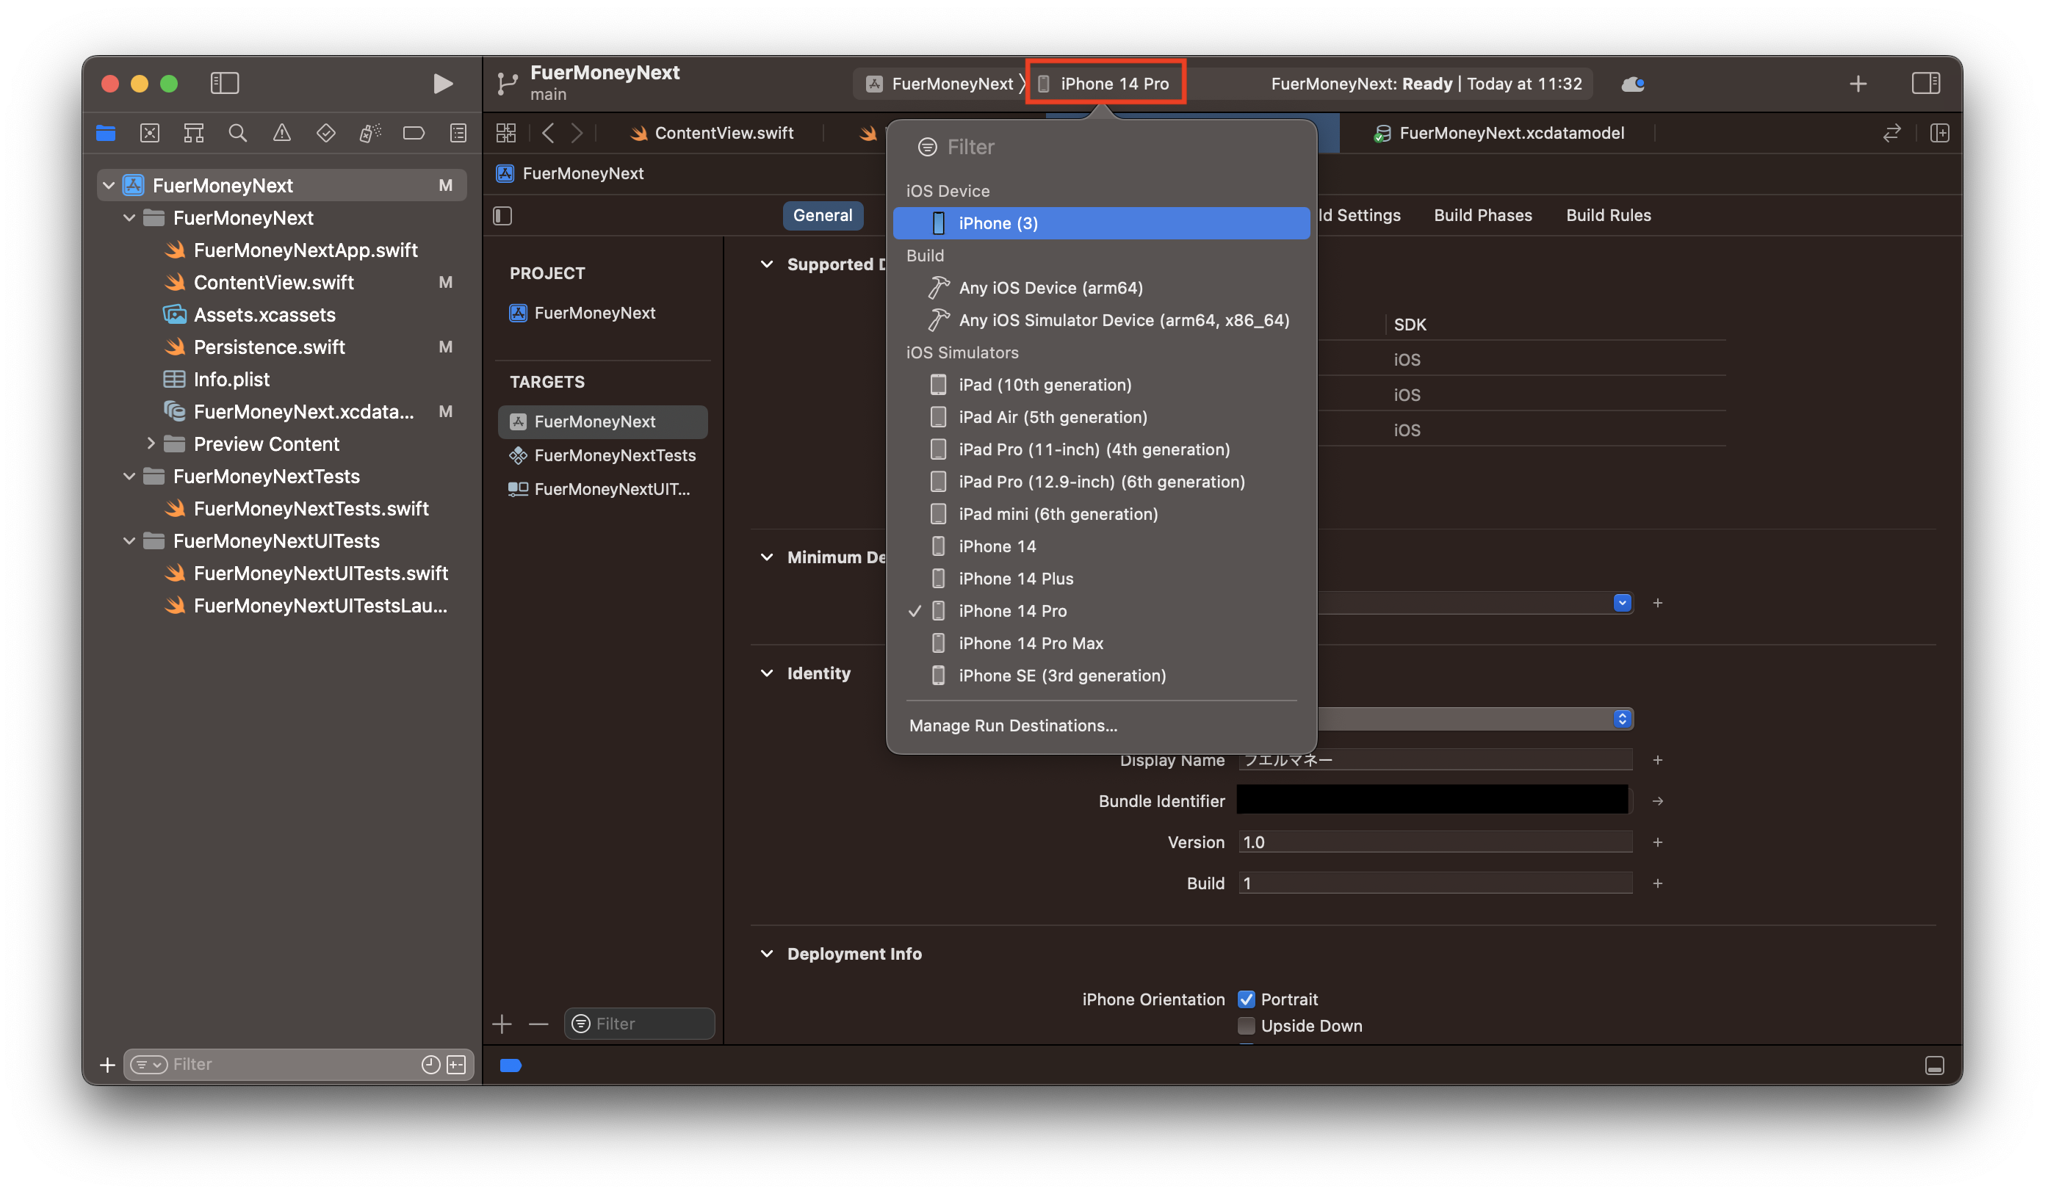Open the Find navigator magnifying glass
2045x1194 pixels.
click(x=238, y=132)
